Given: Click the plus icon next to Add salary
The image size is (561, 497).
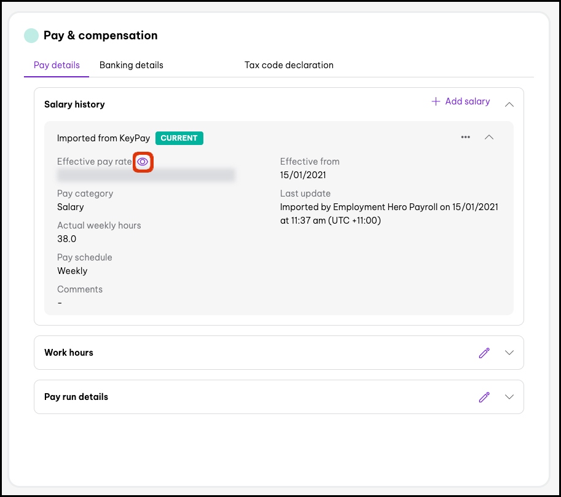Looking at the screenshot, I should click(x=436, y=101).
